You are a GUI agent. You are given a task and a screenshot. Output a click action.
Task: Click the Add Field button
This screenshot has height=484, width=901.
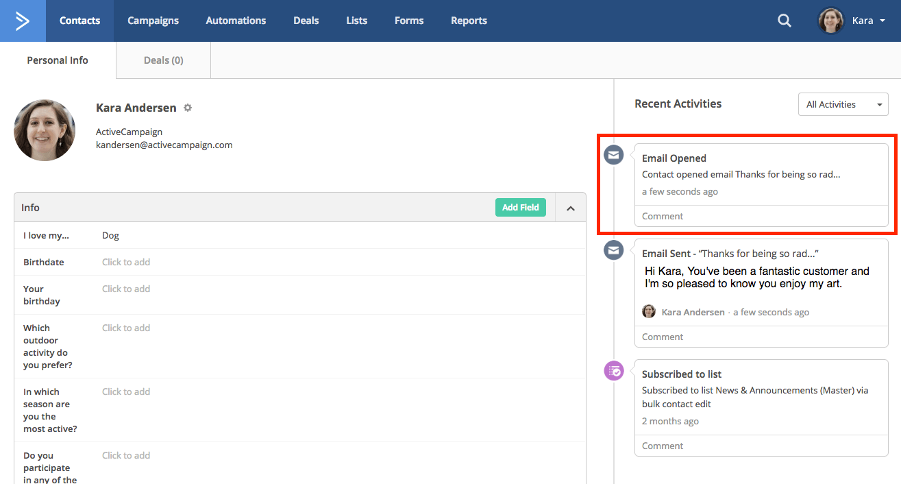[x=521, y=207]
